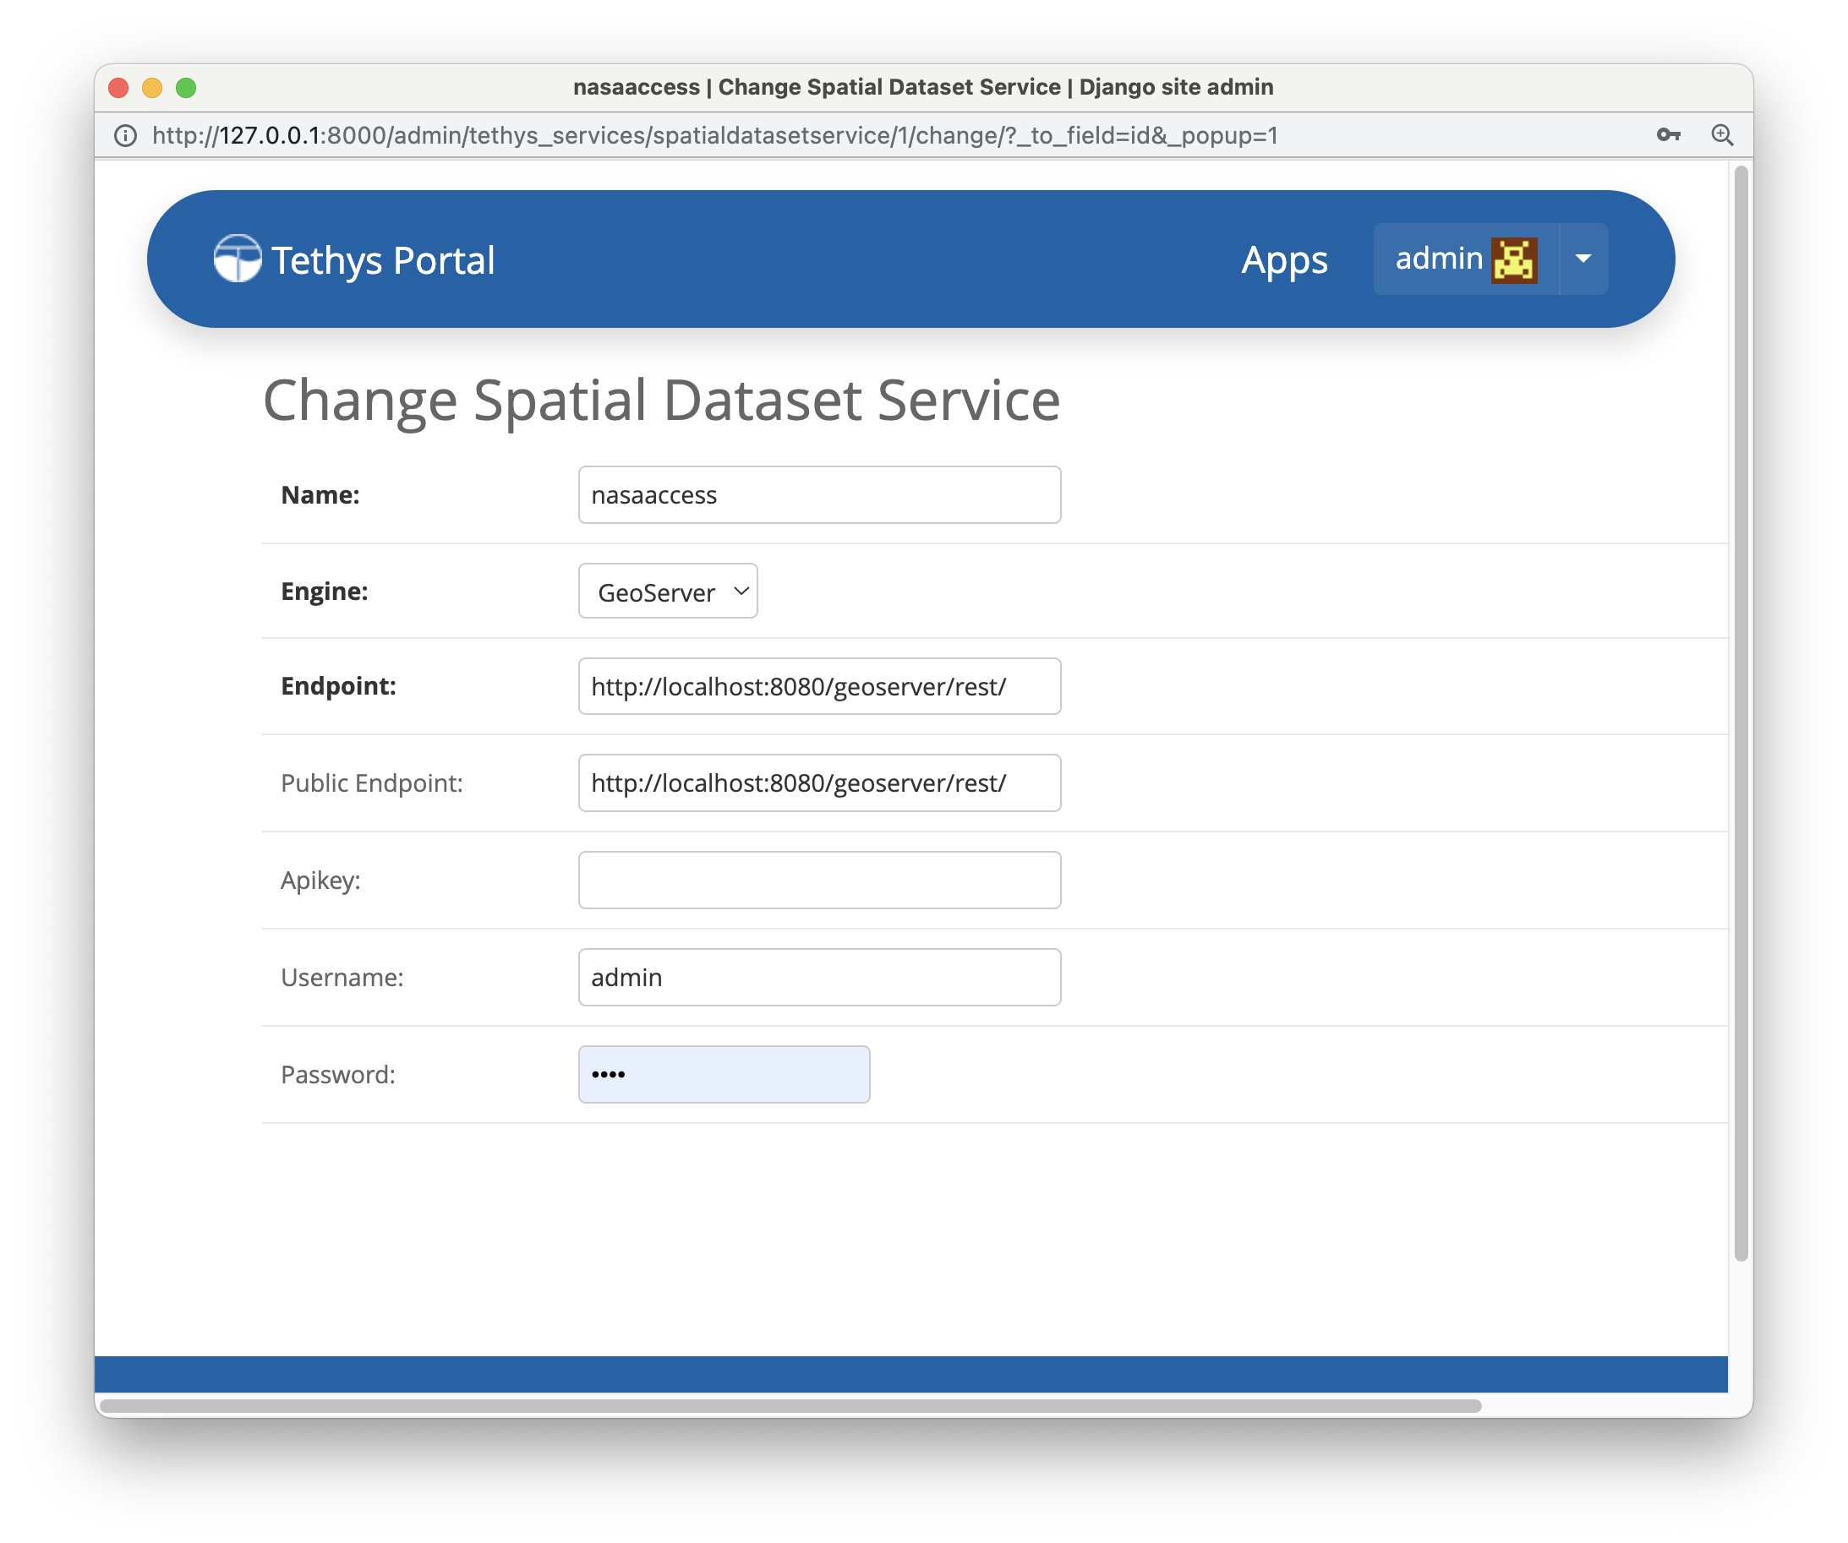Image resolution: width=1848 pixels, height=1543 pixels.
Task: Click the Tethys Portal globe logo
Action: tap(238, 259)
